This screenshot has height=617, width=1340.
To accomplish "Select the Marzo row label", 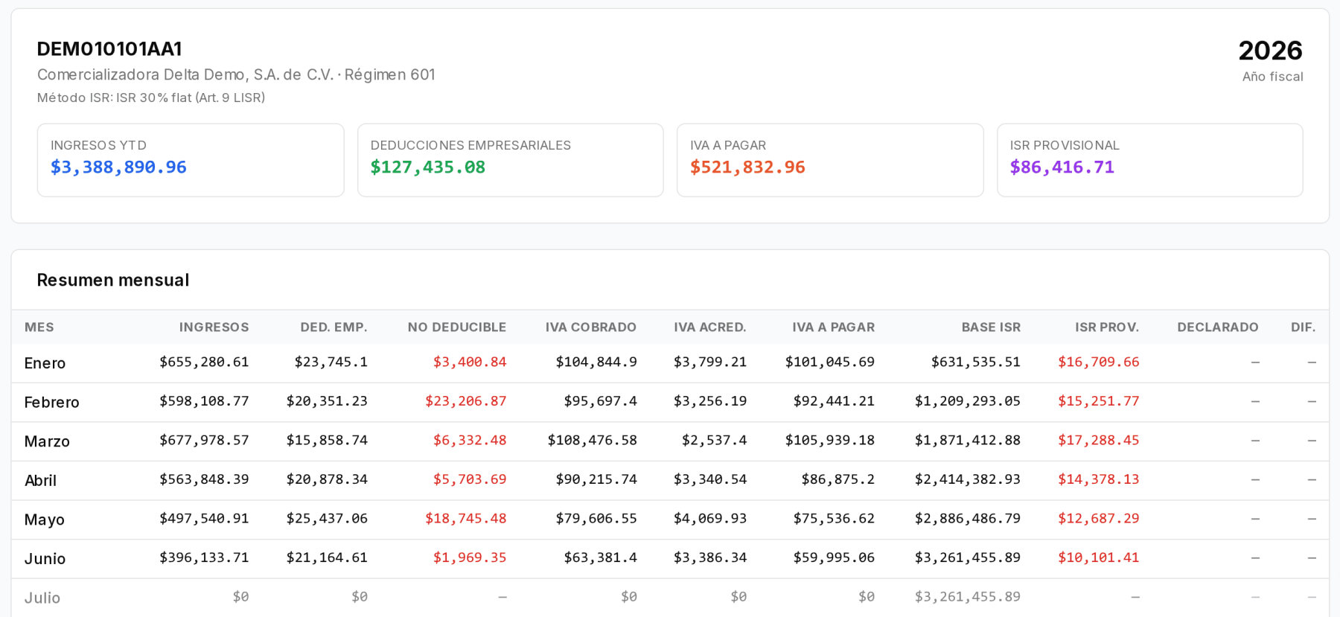I will [x=47, y=442].
